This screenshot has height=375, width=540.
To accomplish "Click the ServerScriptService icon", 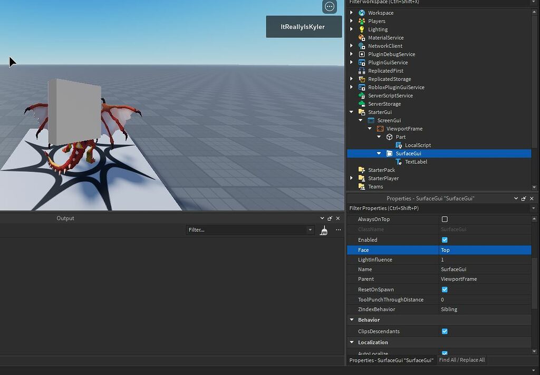I will click(362, 96).
